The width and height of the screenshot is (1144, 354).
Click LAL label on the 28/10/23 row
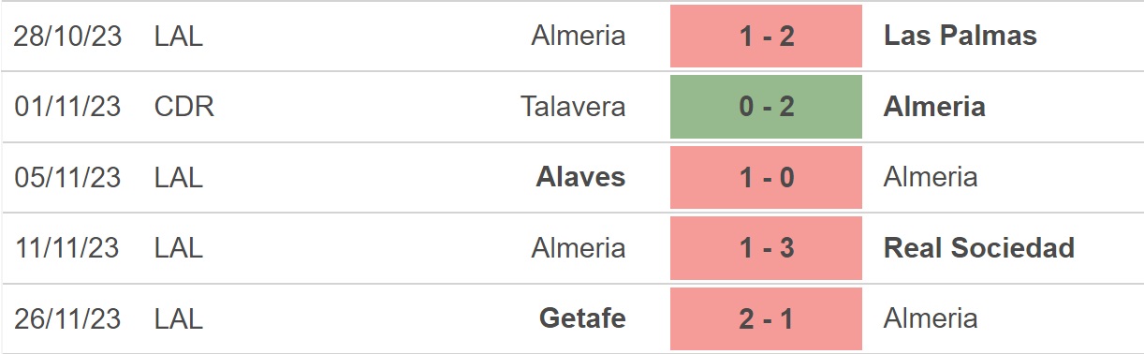tap(179, 36)
